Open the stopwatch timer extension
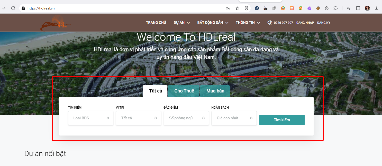 [x=327, y=8]
